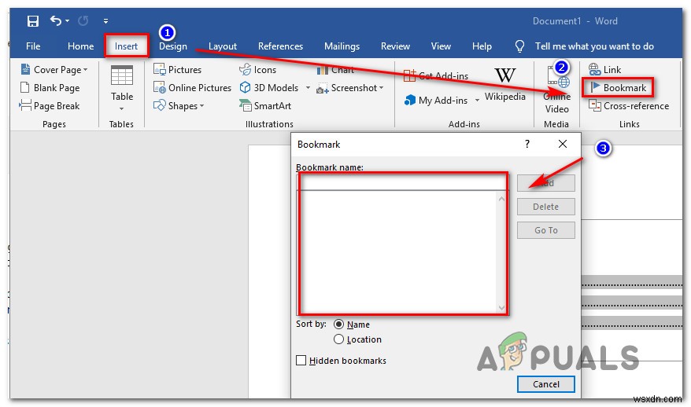
Task: Click the Pictures button
Action: pyautogui.click(x=177, y=69)
